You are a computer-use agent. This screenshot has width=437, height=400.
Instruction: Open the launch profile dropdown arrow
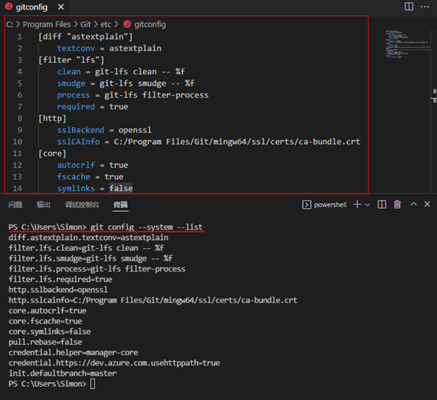pyautogui.click(x=368, y=205)
